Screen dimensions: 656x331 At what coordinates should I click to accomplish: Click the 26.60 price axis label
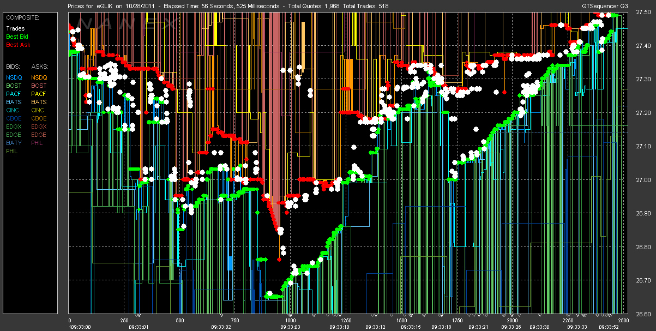pyautogui.click(x=643, y=314)
